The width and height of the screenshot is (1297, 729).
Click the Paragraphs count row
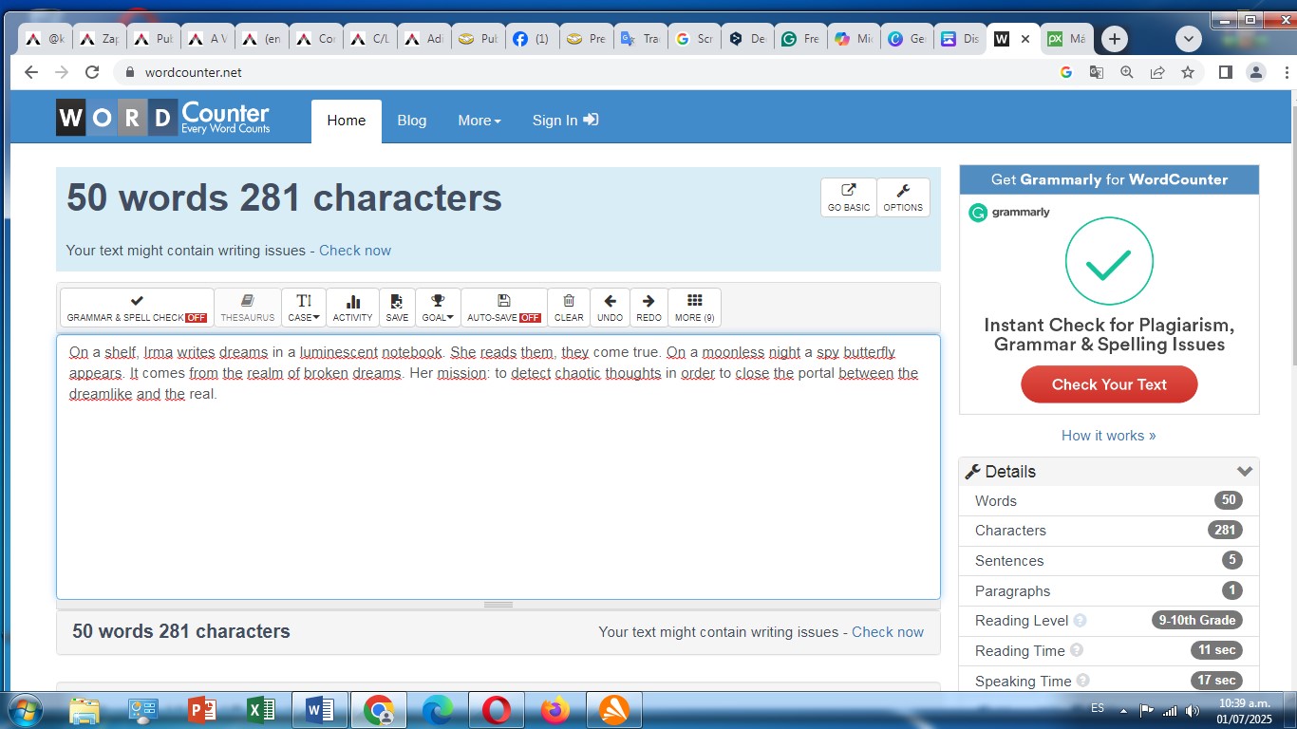click(x=1109, y=591)
